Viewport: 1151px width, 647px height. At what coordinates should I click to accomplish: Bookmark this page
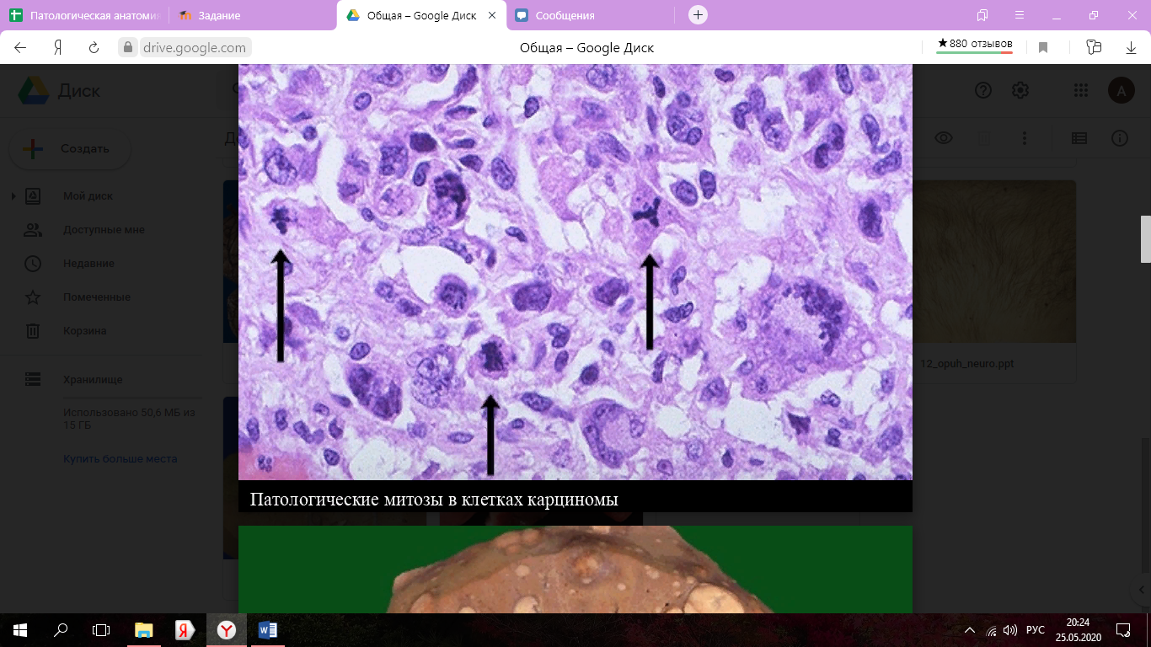coord(1043,48)
